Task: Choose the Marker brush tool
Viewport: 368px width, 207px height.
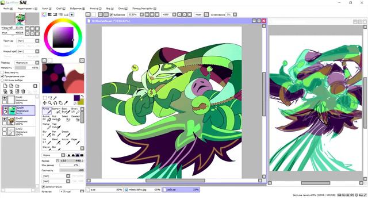Action: click(x=47, y=126)
